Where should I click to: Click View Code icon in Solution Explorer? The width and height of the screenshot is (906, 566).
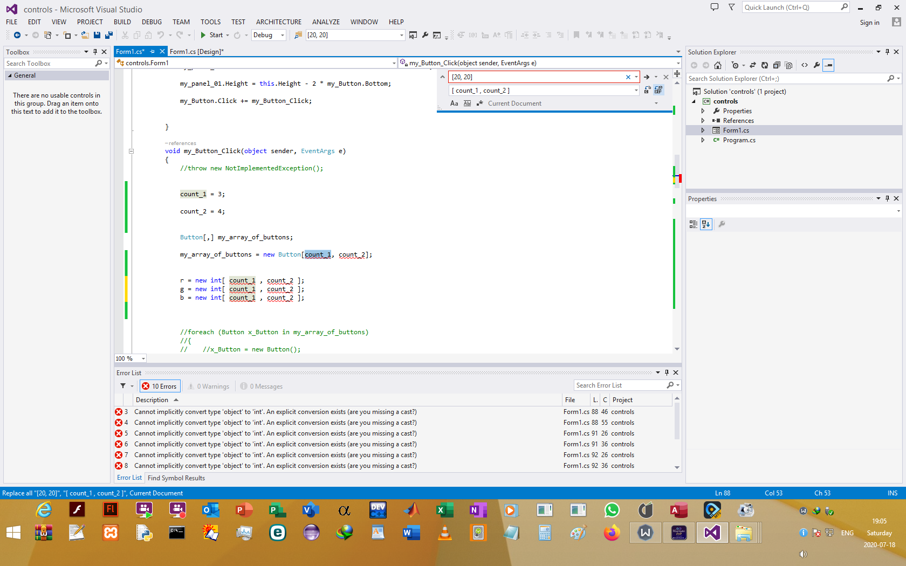tap(805, 65)
